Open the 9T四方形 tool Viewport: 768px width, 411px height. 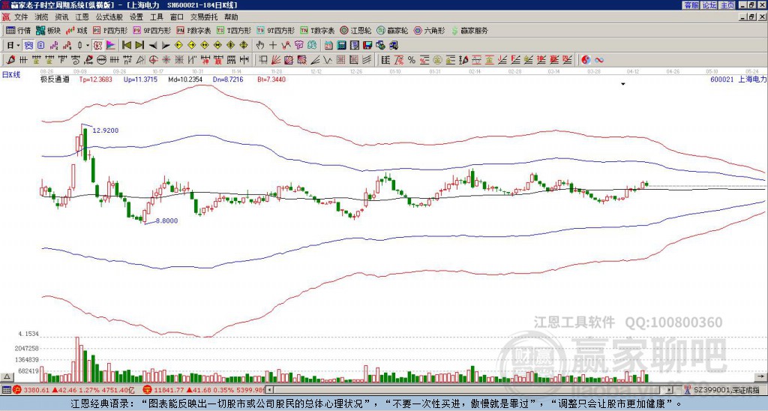click(276, 30)
